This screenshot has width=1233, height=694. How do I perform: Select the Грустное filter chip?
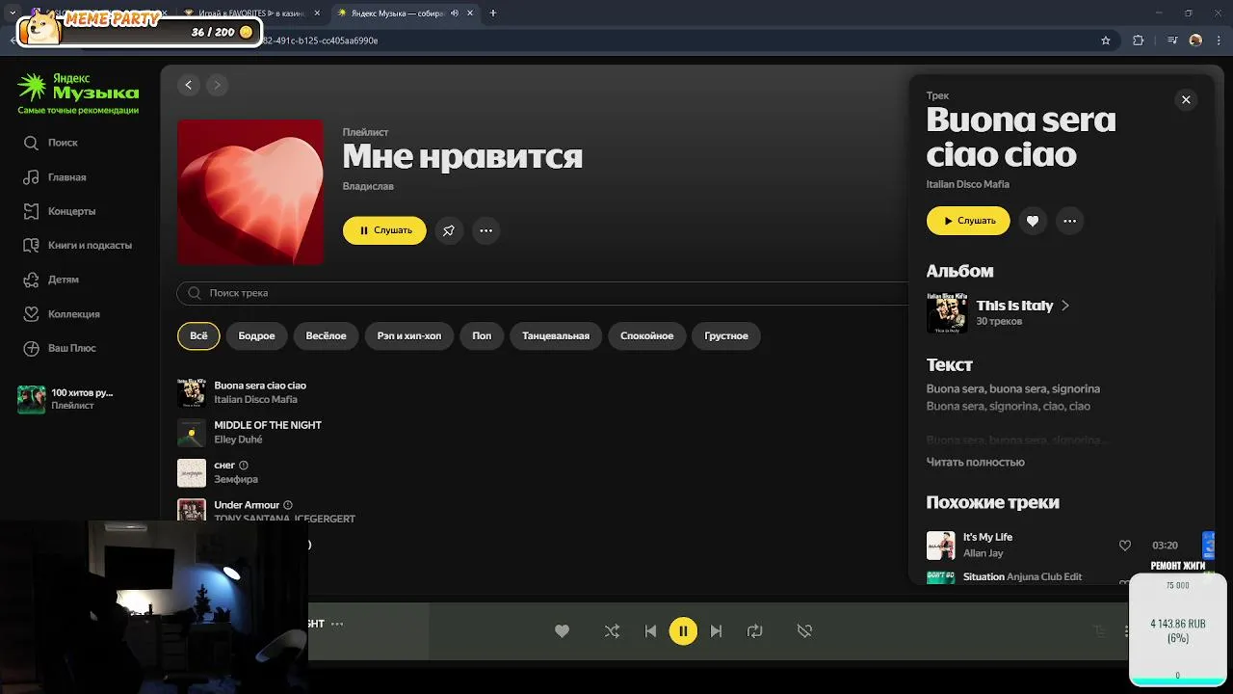coord(726,336)
